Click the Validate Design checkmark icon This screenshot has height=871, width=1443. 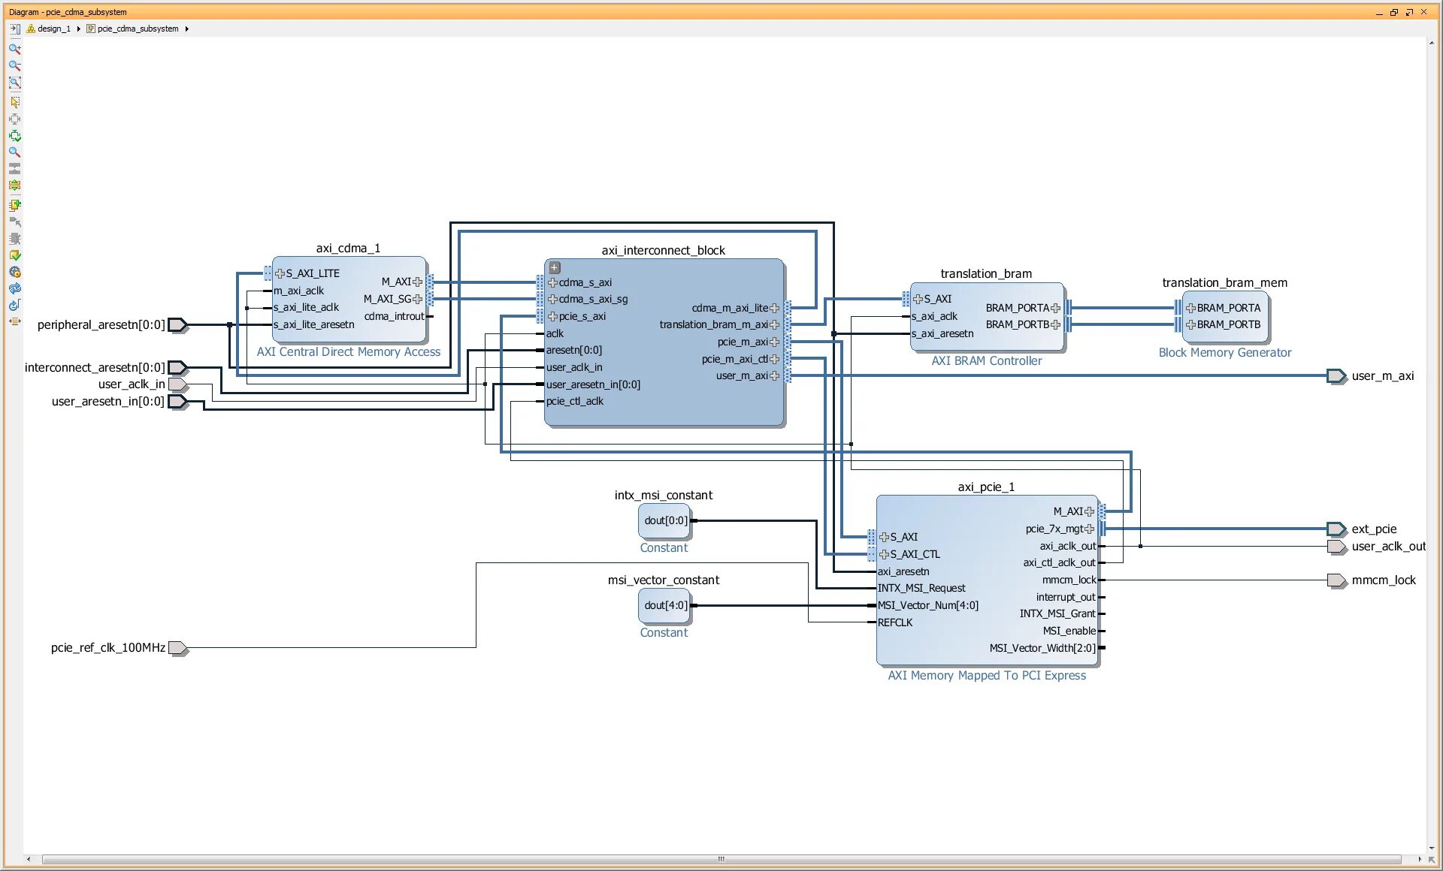point(14,256)
